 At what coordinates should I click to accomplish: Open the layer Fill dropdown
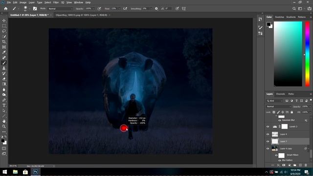click(x=310, y=112)
